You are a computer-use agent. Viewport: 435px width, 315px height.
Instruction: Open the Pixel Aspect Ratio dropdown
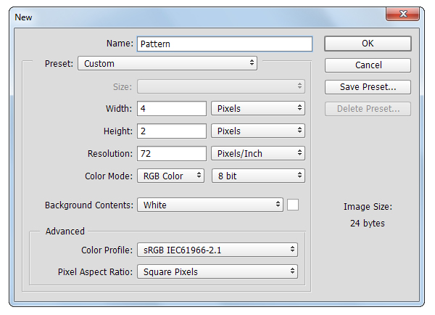click(217, 272)
